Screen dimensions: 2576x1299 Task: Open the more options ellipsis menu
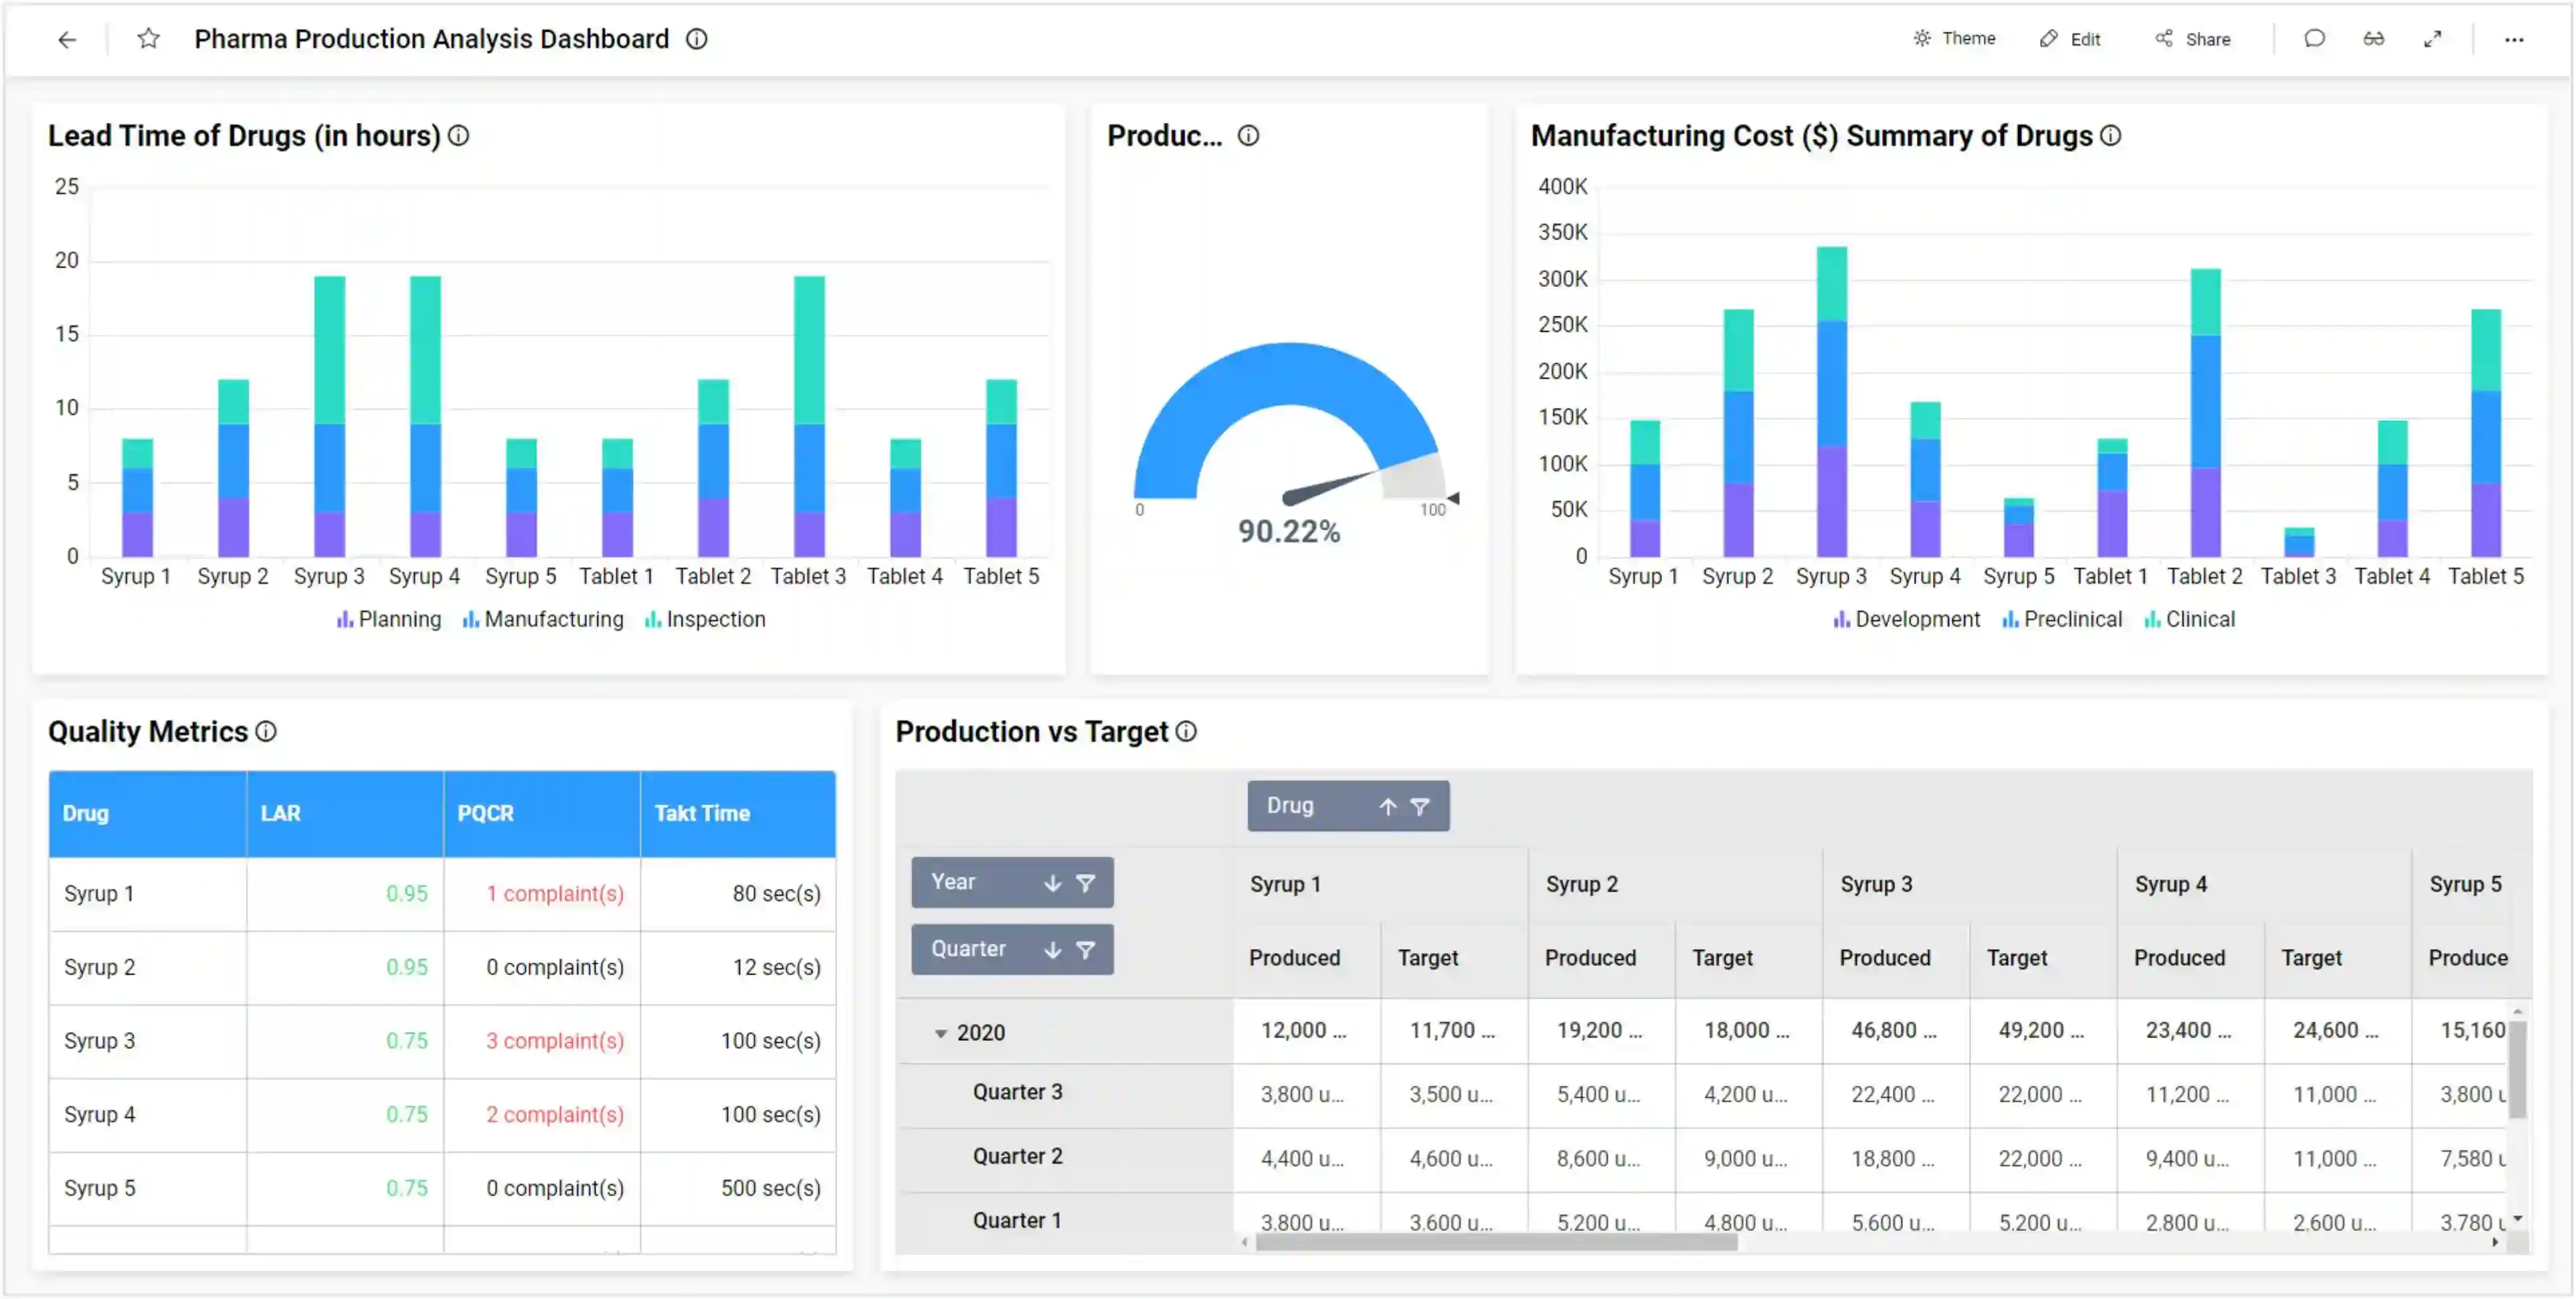pos(2514,40)
